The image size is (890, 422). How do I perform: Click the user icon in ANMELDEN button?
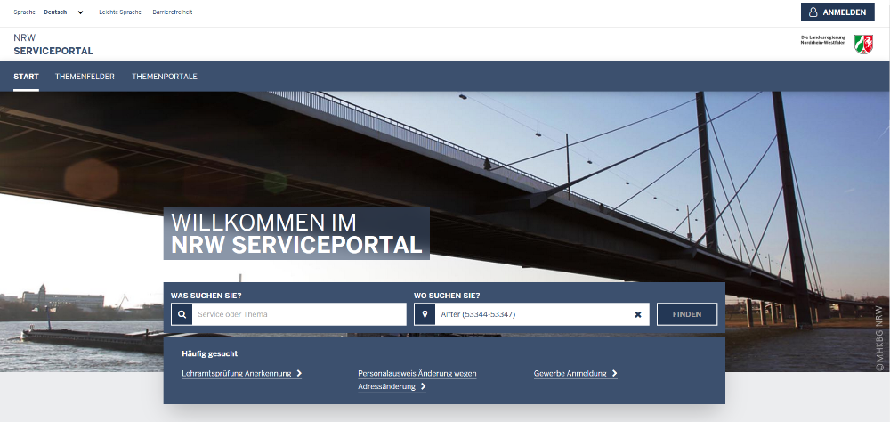point(813,12)
